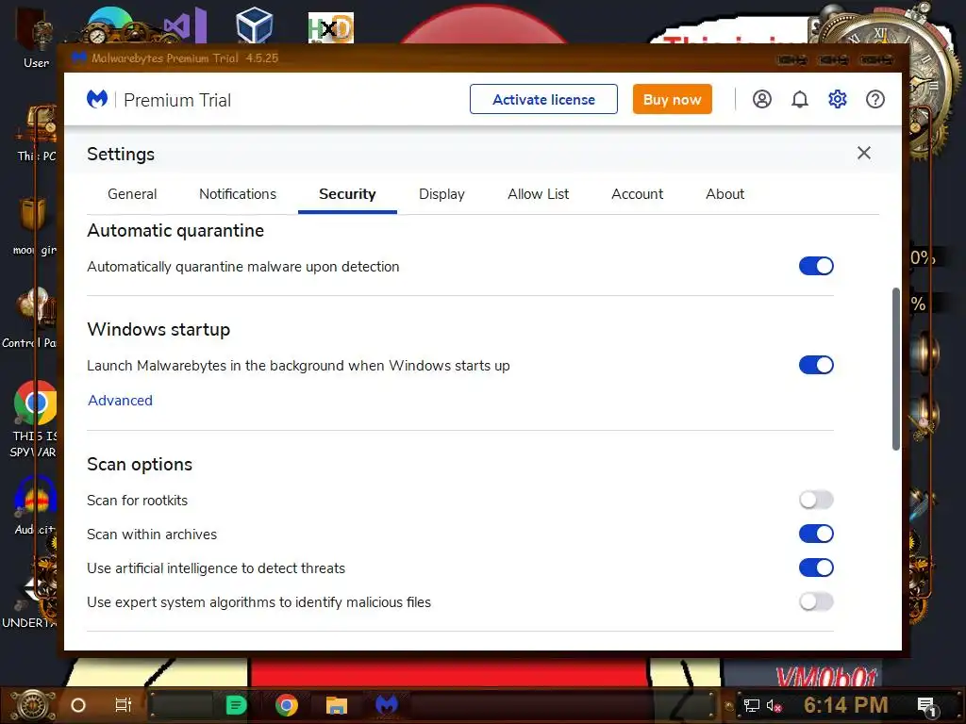
Task: Open the green chat app on the taskbar
Action: click(x=236, y=705)
